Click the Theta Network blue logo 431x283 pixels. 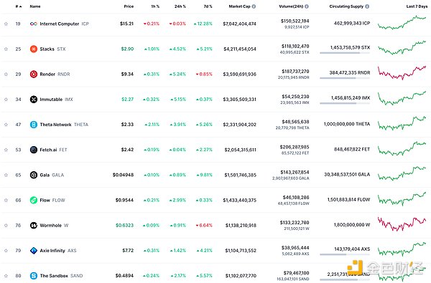[34, 125]
